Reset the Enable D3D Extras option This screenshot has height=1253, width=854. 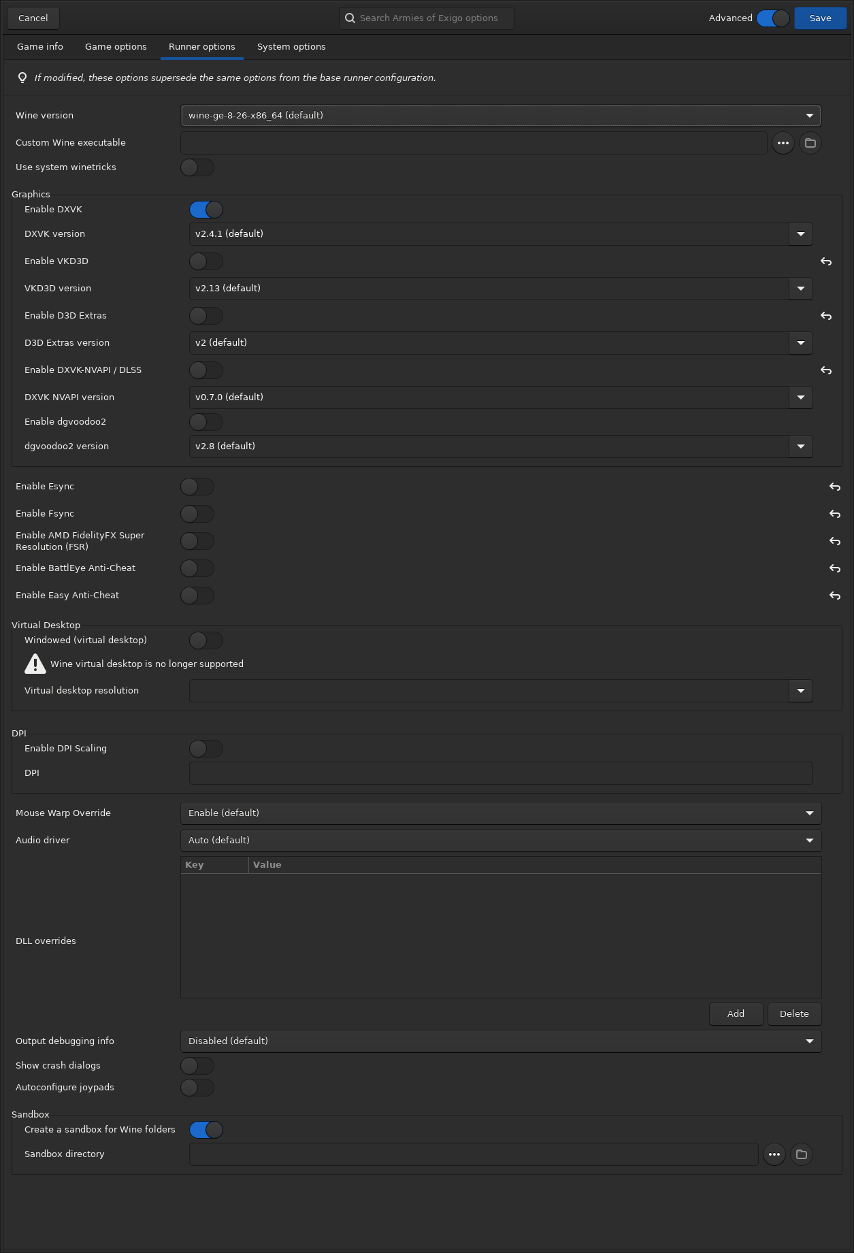pyautogui.click(x=826, y=316)
